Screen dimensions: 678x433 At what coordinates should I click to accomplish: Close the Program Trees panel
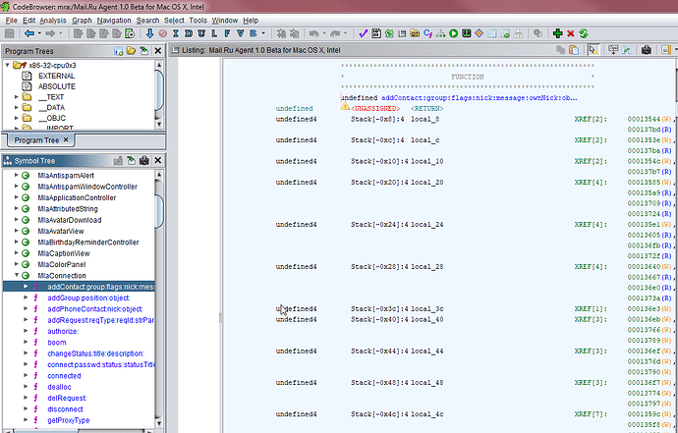(x=158, y=51)
